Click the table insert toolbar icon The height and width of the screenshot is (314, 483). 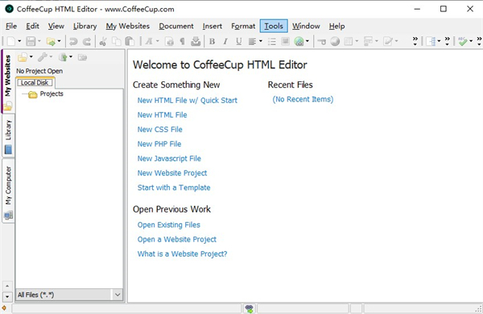(349, 41)
